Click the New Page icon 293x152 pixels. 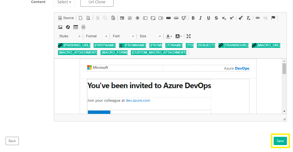[x=81, y=18]
